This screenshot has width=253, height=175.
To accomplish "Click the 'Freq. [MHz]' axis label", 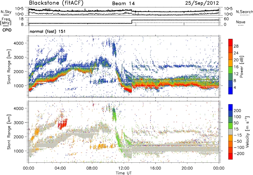I will click(6, 21).
